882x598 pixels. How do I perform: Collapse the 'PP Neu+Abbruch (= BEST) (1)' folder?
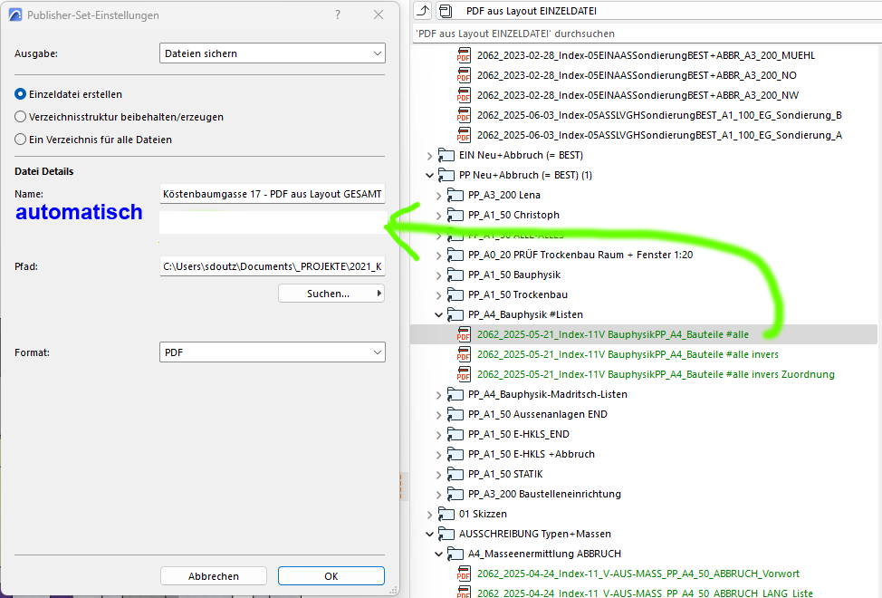430,175
